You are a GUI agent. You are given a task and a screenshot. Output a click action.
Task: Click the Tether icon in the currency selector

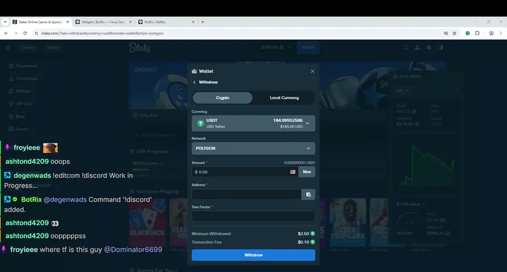(200, 124)
